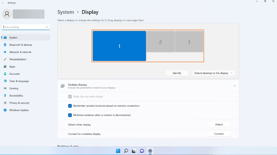Click System in the breadcrumb
Viewport: 277px width, 155px height.
point(65,12)
